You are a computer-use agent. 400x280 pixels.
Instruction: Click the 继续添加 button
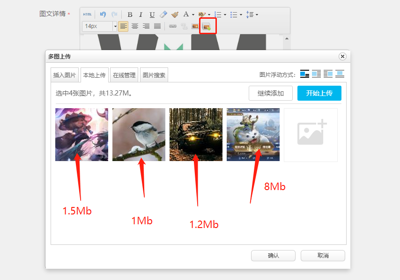tap(270, 93)
